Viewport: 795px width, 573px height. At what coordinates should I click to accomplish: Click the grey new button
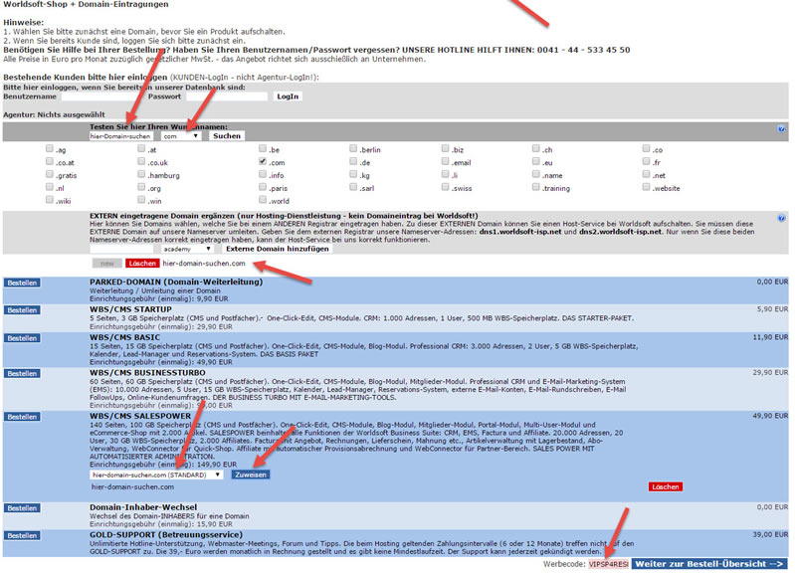click(x=107, y=264)
